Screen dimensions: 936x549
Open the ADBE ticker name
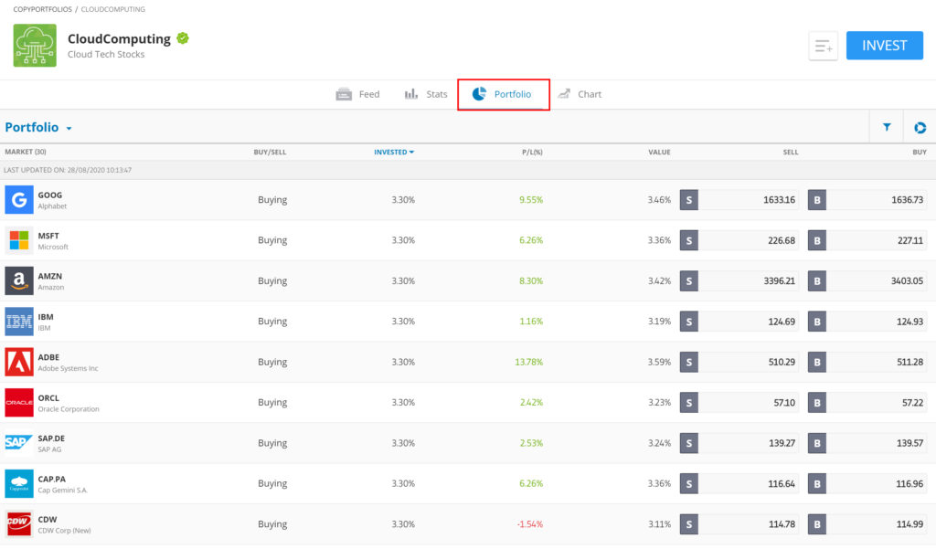tap(49, 357)
